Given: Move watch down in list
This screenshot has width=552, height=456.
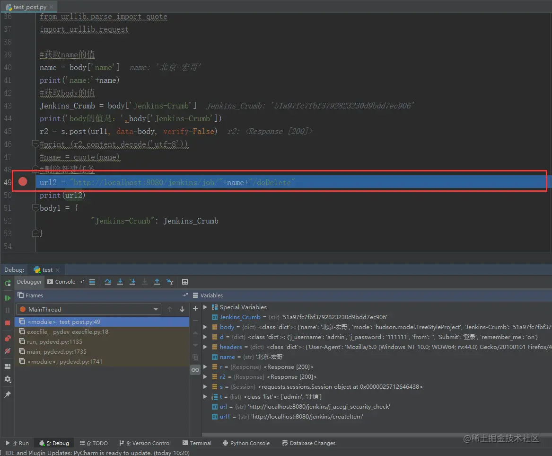Looking at the screenshot, I should pyautogui.click(x=195, y=345).
